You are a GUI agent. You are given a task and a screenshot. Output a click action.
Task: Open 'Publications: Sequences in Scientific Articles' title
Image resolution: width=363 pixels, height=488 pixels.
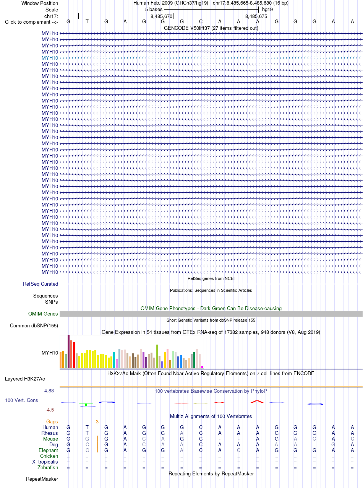pyautogui.click(x=211, y=290)
